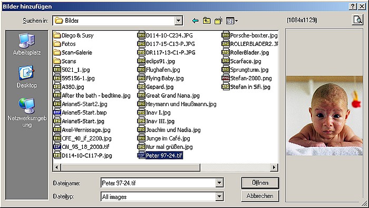
Task: Select Ariane5-Start.bmp file icon
Action: click(57, 112)
